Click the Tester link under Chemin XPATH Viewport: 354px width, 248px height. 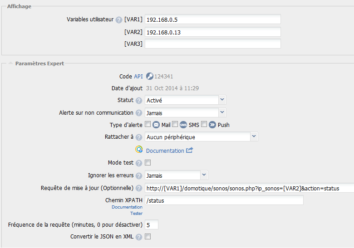coord(136,213)
